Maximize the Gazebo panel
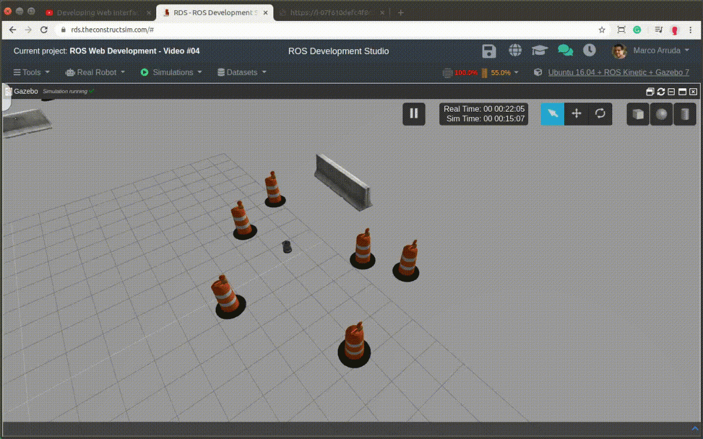Screen dimensions: 703x439 (x=683, y=92)
